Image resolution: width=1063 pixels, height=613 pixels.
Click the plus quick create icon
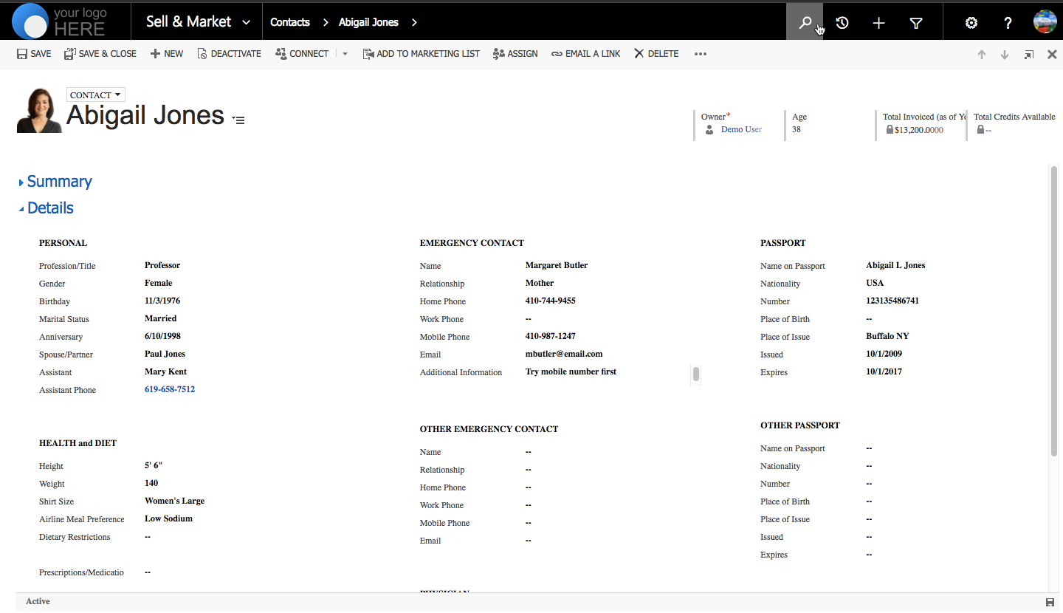coord(878,23)
